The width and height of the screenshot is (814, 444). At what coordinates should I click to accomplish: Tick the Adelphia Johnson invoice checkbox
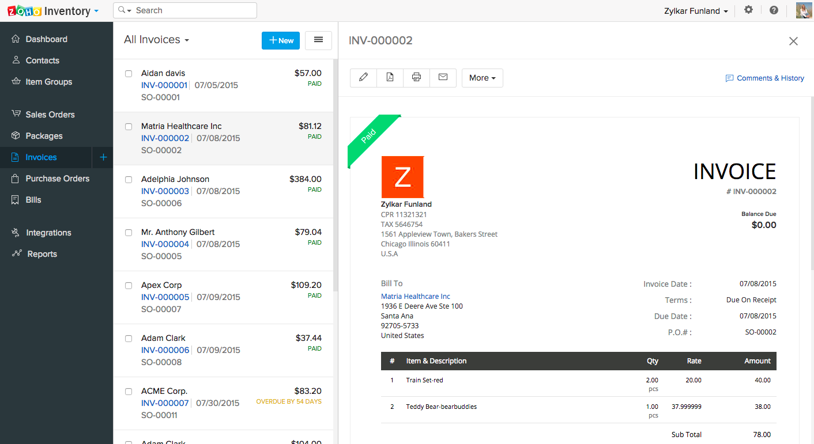coord(129,179)
